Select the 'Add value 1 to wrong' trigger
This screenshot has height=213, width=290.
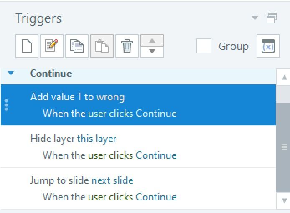(x=77, y=97)
